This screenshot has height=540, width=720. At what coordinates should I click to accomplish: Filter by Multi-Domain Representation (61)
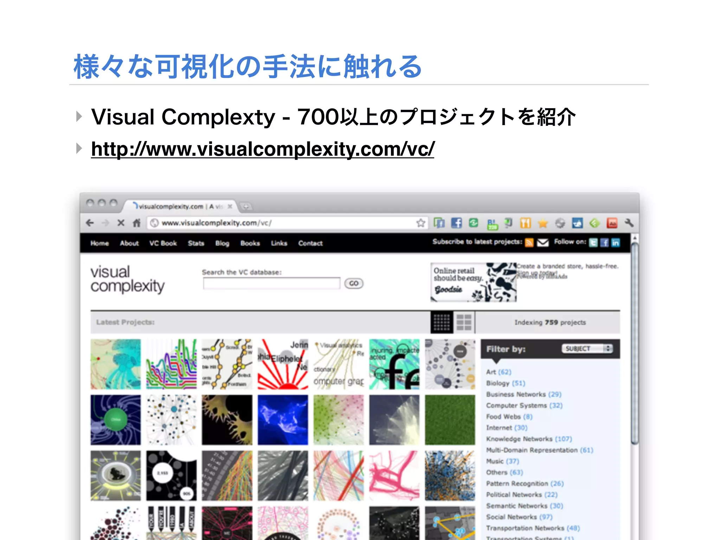pyautogui.click(x=540, y=450)
